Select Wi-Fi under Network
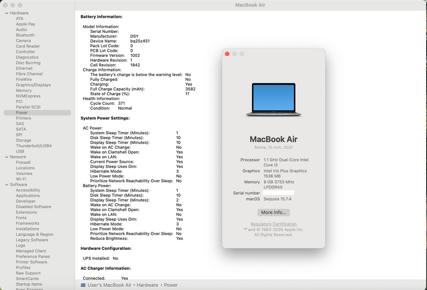 pos(21,179)
